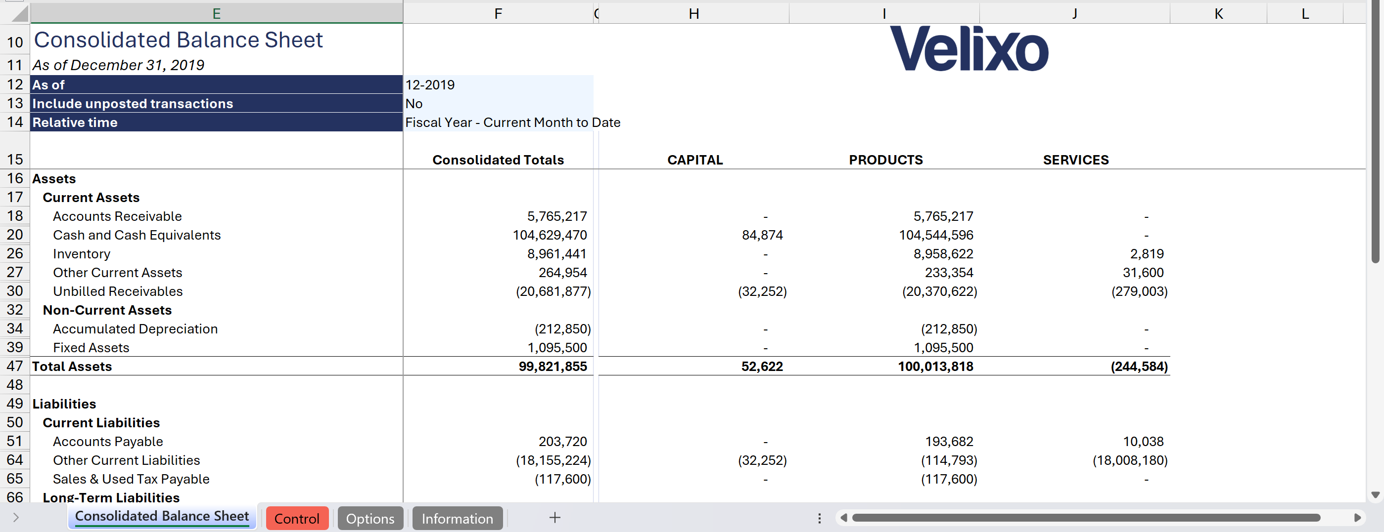Viewport: 1384px width, 532px height.
Task: Select the Consolidated Balance Sheet tab
Action: (x=162, y=517)
